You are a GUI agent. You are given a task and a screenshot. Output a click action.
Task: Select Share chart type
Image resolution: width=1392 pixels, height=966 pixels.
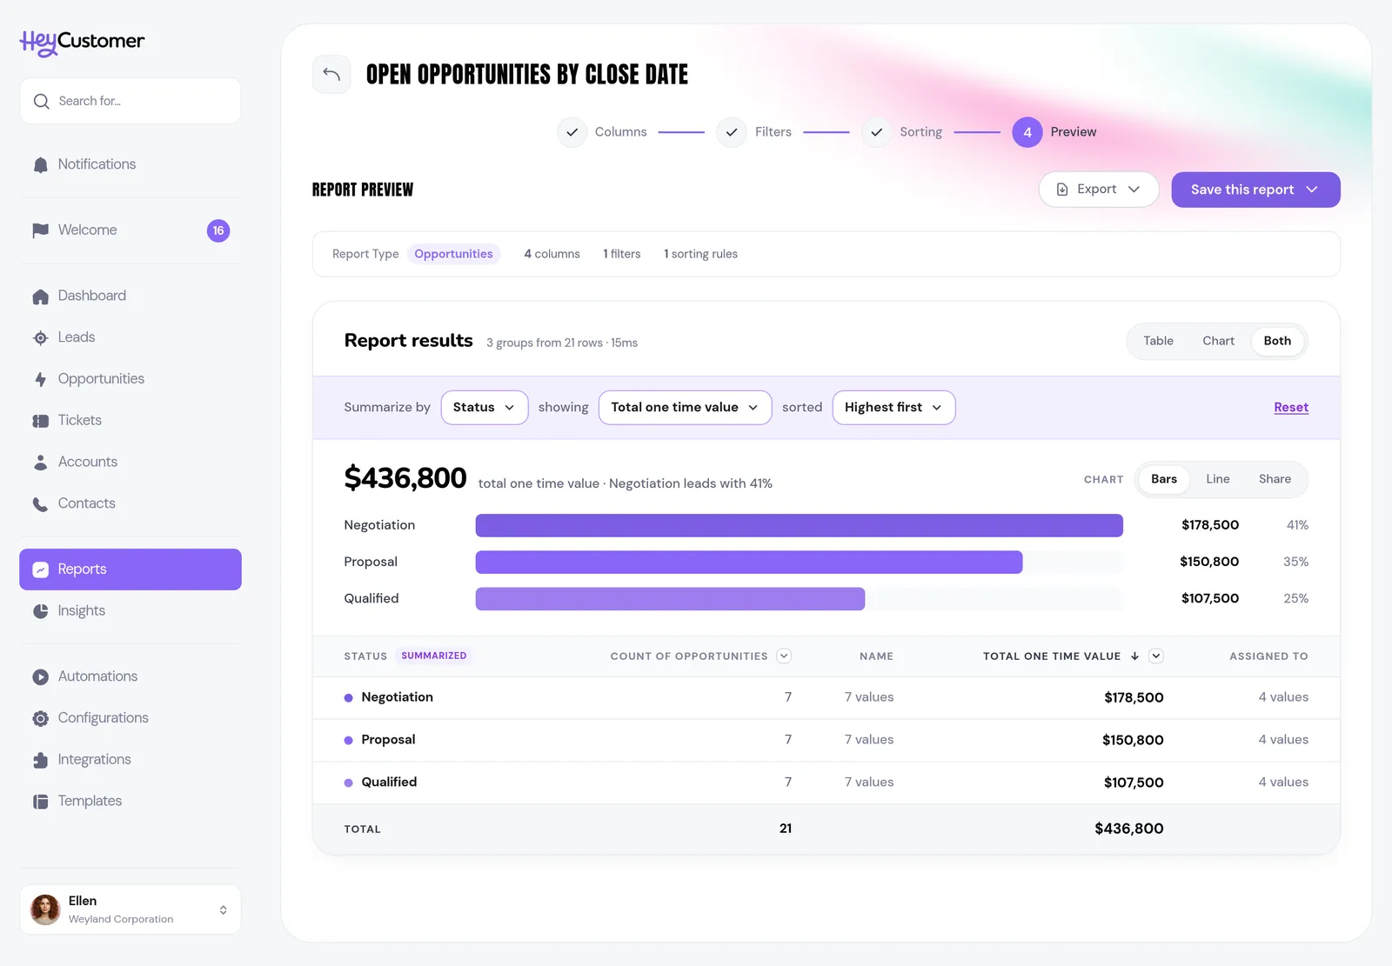1275,479
